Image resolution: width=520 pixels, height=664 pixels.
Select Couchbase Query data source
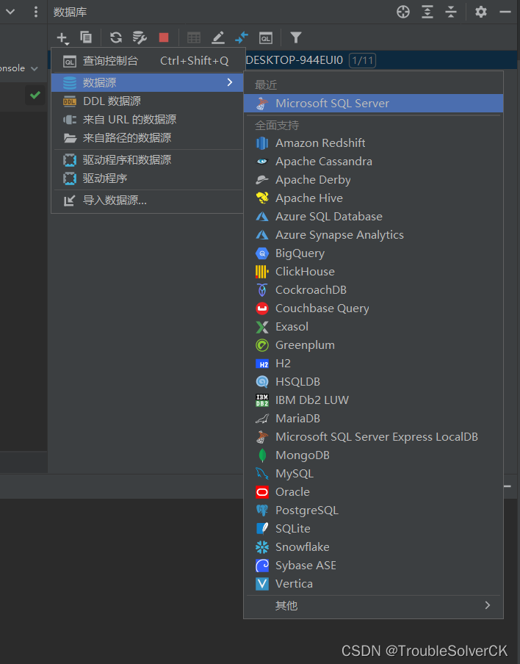pos(373,308)
